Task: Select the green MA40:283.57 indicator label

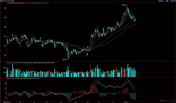Action: point(36,3)
